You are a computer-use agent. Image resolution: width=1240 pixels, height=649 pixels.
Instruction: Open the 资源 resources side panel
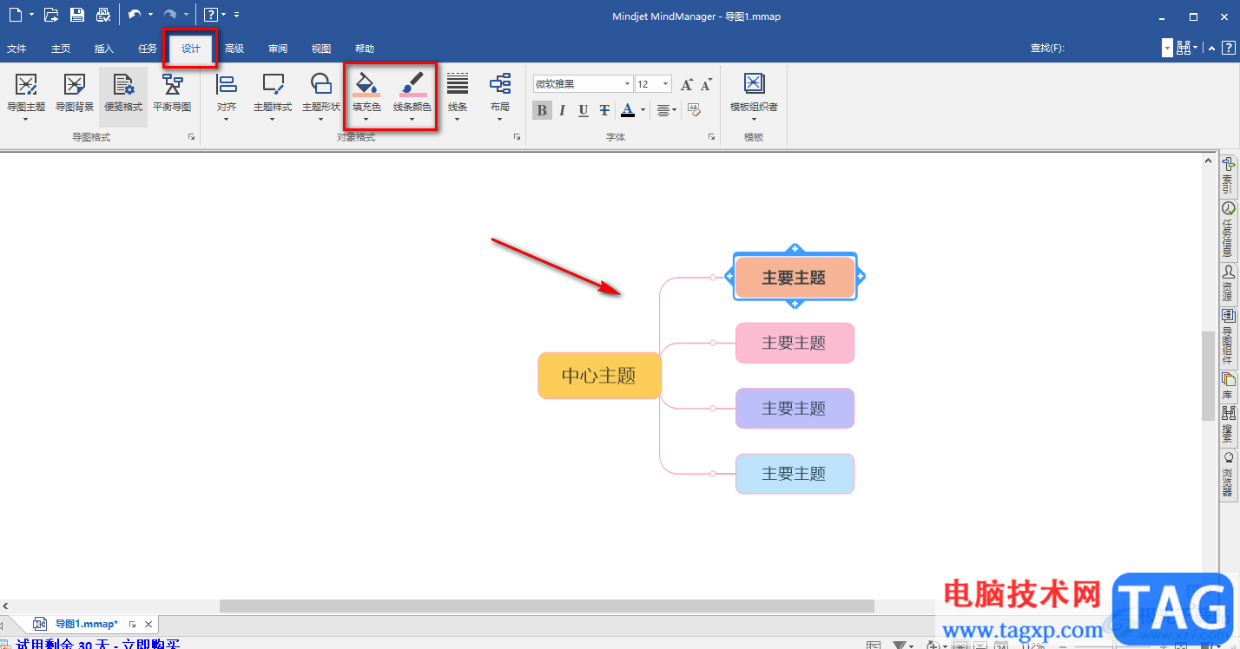click(1228, 284)
